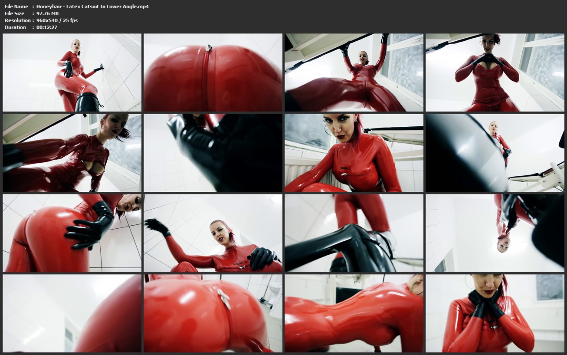Open mostly white thumbnail with red curve

[72, 313]
